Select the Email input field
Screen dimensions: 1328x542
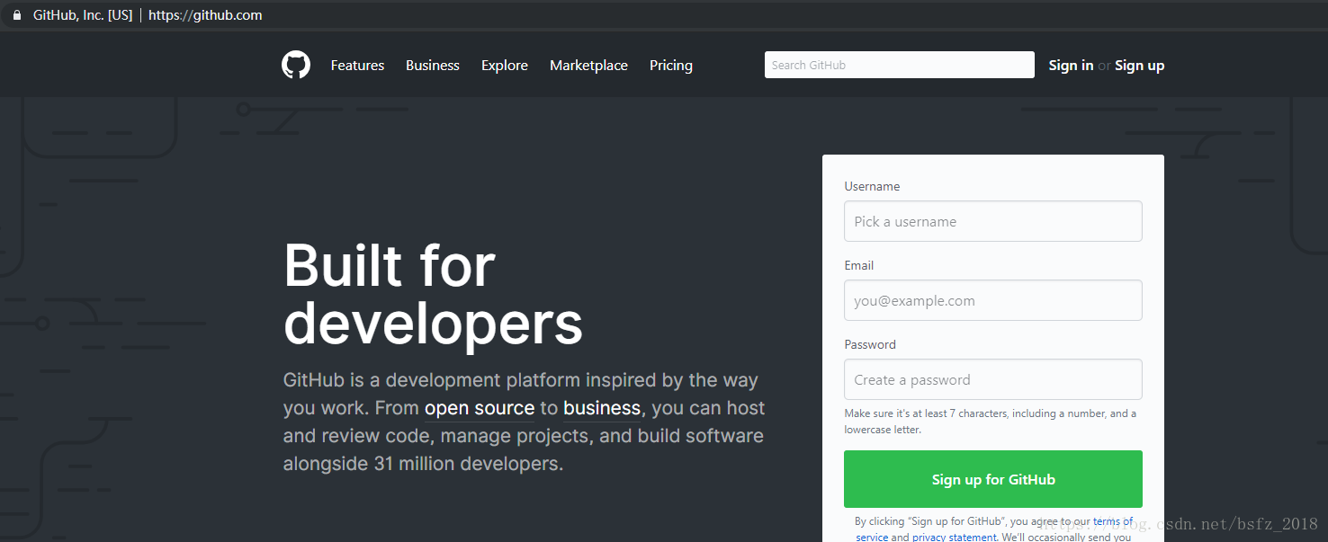pos(993,300)
